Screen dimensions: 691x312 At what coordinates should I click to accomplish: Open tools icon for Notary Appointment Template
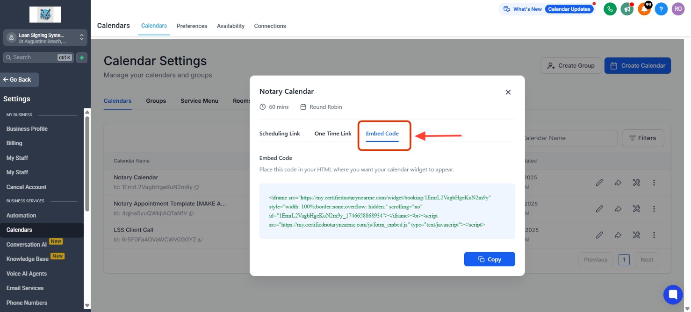(x=636, y=209)
